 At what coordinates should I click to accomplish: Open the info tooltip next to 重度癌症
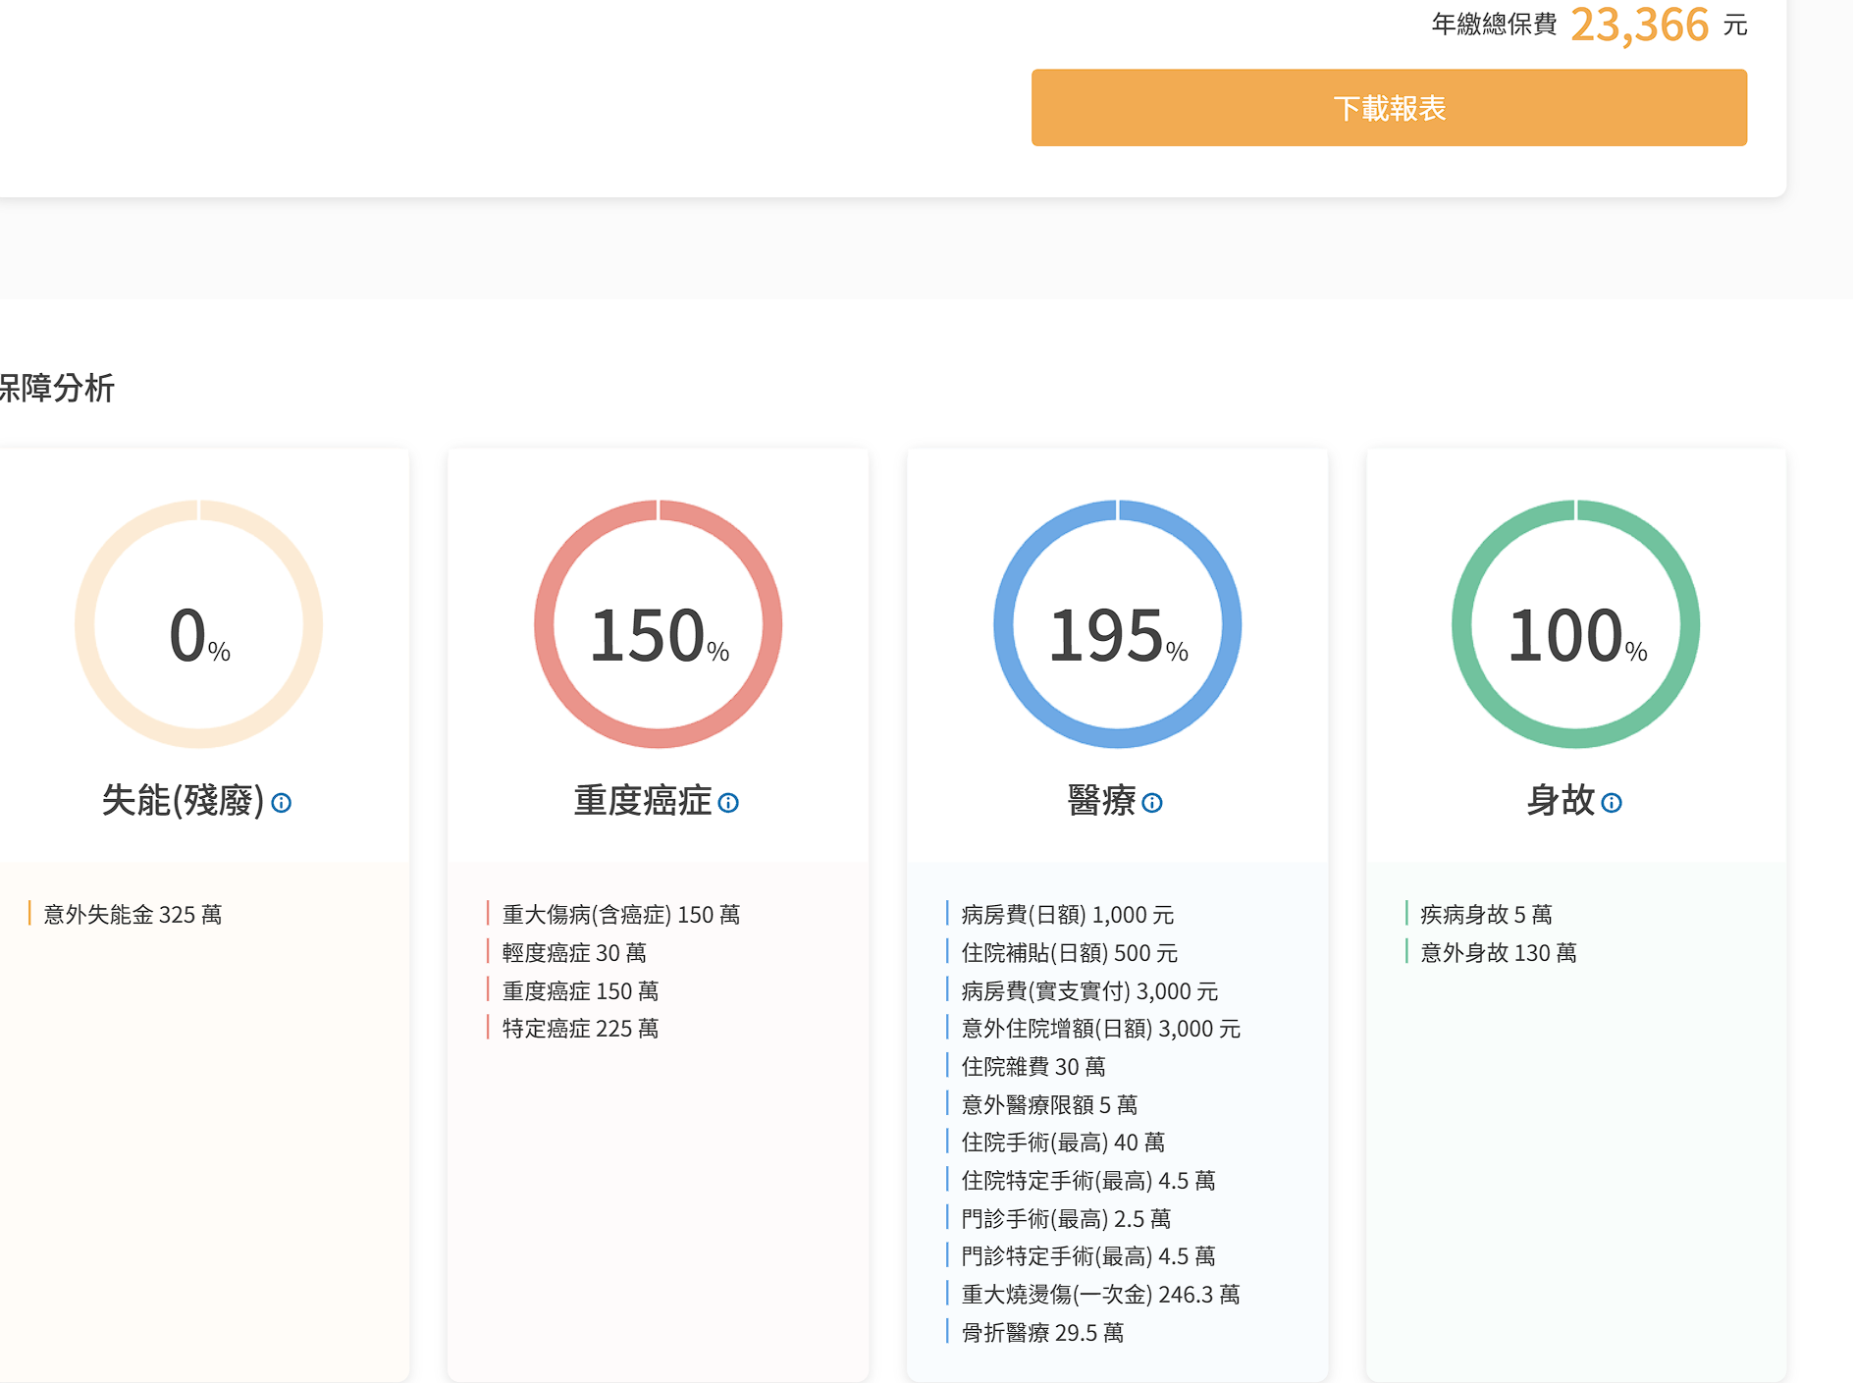(728, 803)
